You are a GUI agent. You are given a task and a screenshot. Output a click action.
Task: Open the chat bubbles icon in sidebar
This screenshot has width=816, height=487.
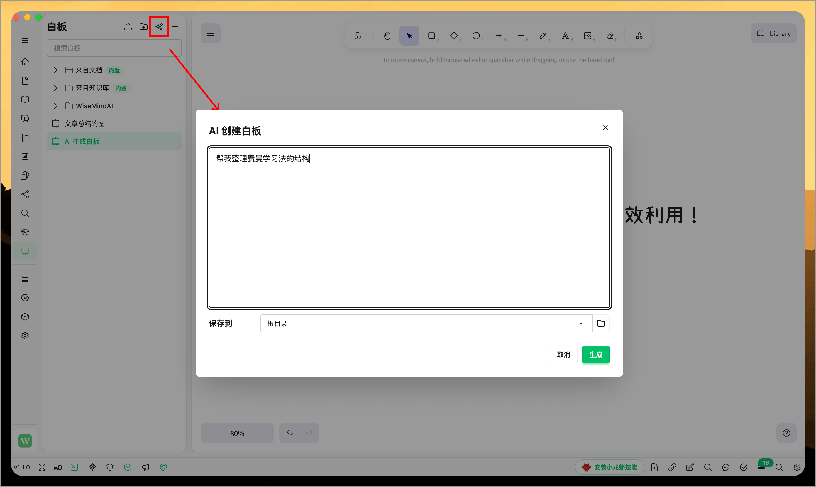point(25,119)
